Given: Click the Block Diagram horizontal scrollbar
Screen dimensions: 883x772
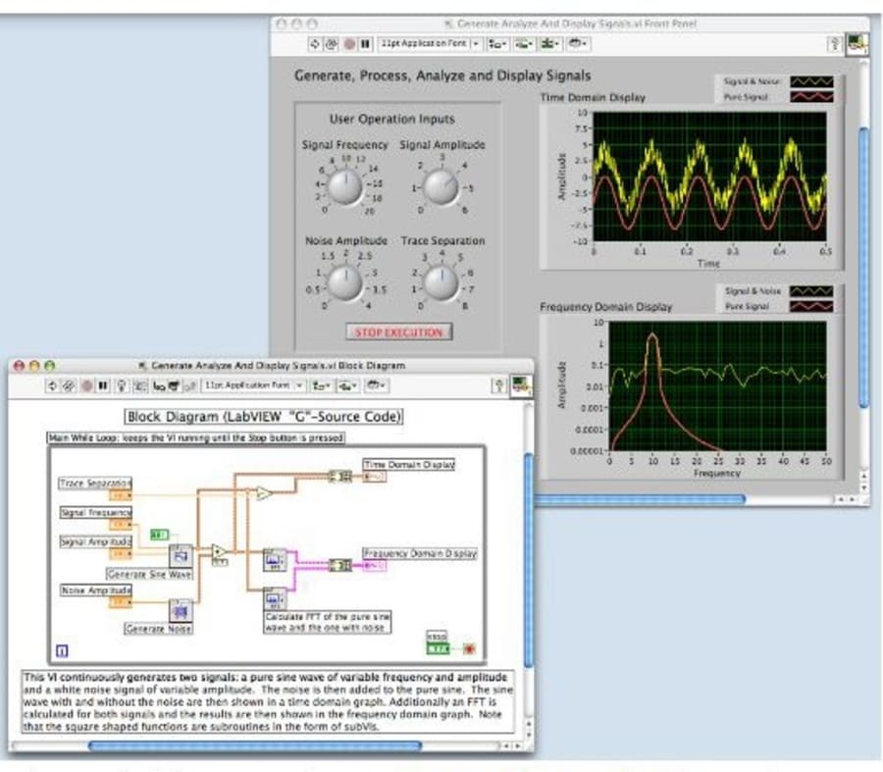Looking at the screenshot, I should 255,746.
